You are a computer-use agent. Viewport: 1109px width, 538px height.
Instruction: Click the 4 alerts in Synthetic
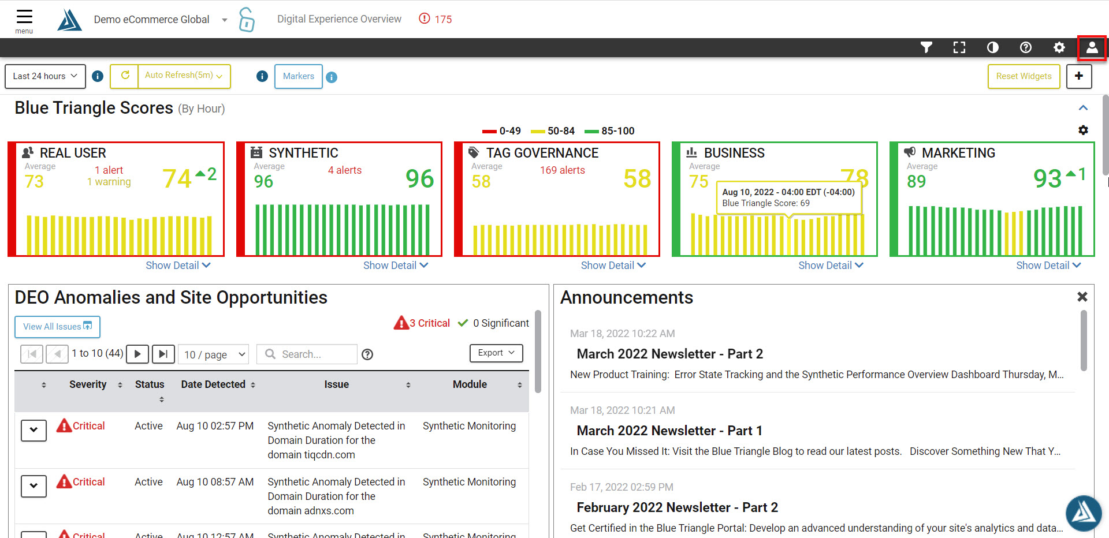point(345,170)
